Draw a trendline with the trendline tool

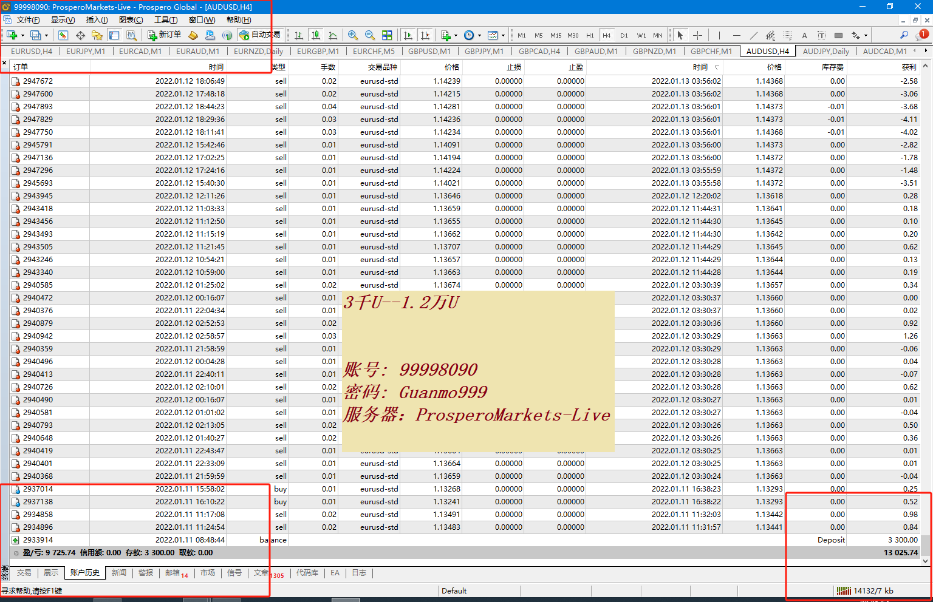point(753,35)
